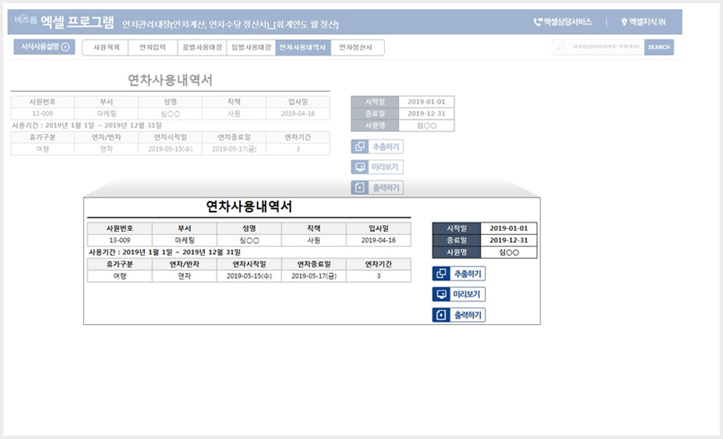Click the phone icon beside 엑셀상담서비스
The width and height of the screenshot is (723, 439).
click(x=537, y=22)
